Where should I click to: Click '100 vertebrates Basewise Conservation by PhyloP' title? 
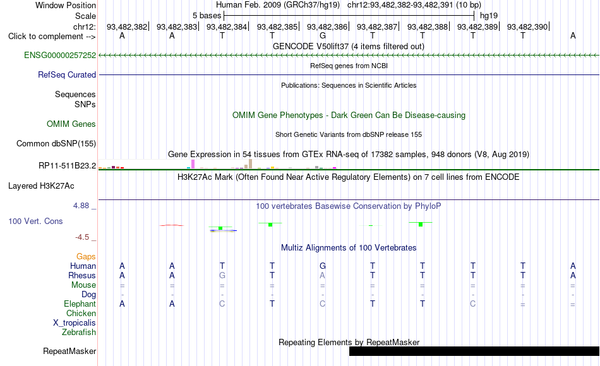349,206
